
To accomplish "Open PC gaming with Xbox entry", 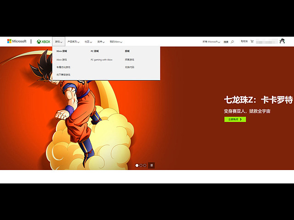I will (102, 60).
